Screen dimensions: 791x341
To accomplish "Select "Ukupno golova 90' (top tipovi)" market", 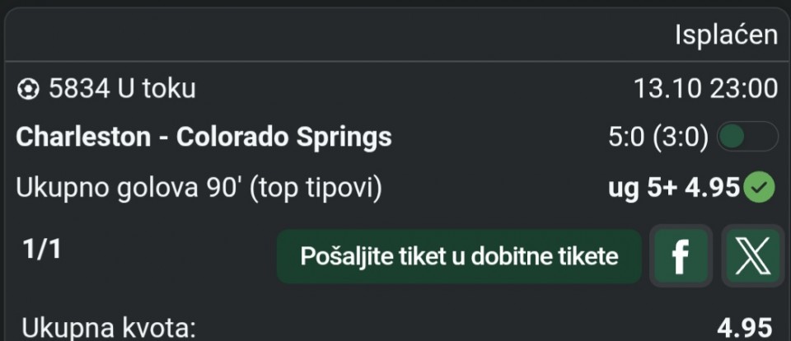I will point(199,189).
